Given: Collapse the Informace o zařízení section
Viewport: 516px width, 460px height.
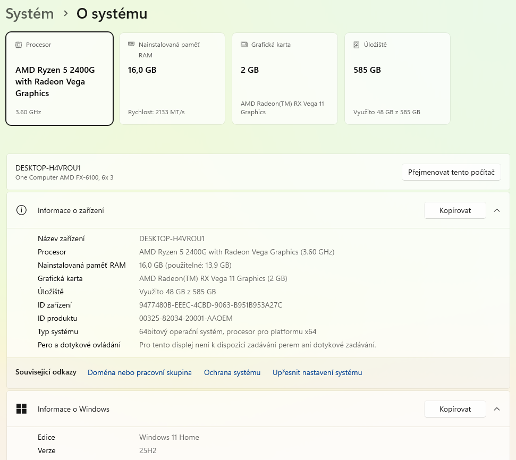Looking at the screenshot, I should point(497,210).
